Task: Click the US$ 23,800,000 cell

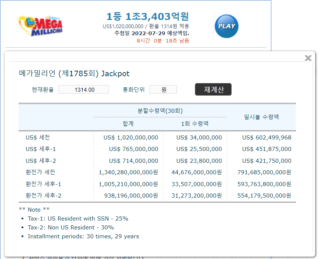Action: tap(199, 161)
